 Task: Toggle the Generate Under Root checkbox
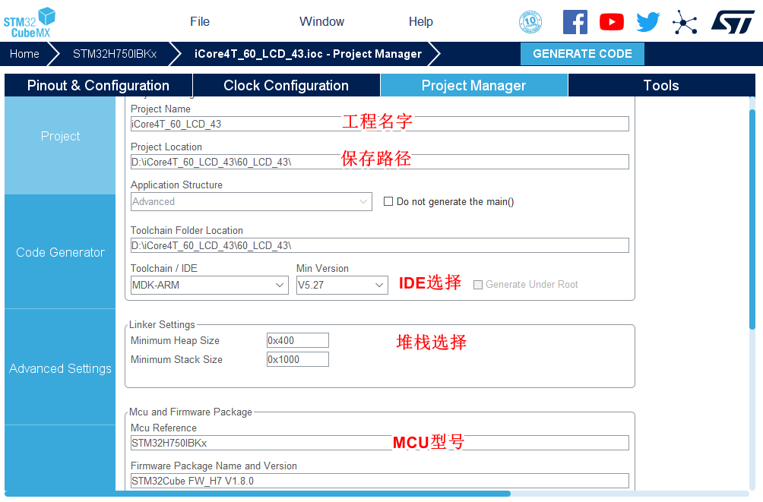pos(478,285)
